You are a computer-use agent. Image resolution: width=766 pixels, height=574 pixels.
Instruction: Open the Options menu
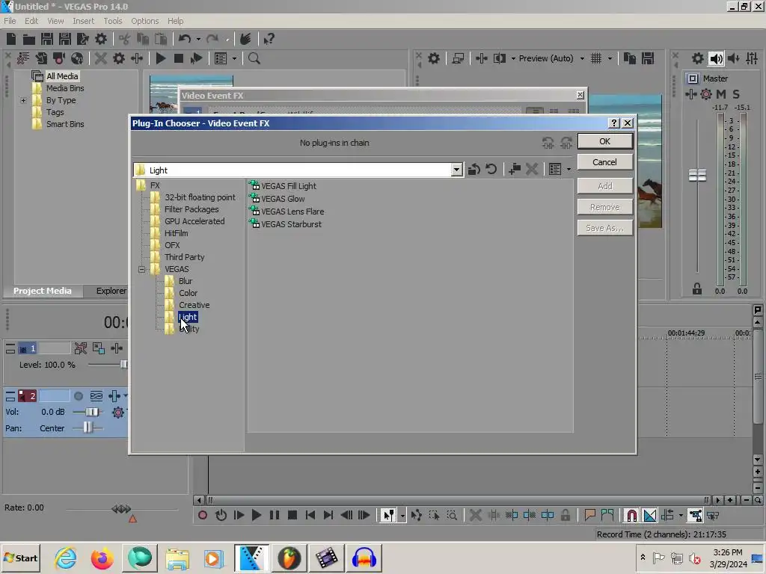point(144,21)
